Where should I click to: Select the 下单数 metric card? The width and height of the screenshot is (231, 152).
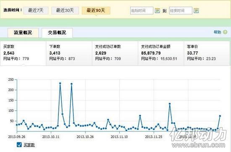pyautogui.click(x=69, y=53)
